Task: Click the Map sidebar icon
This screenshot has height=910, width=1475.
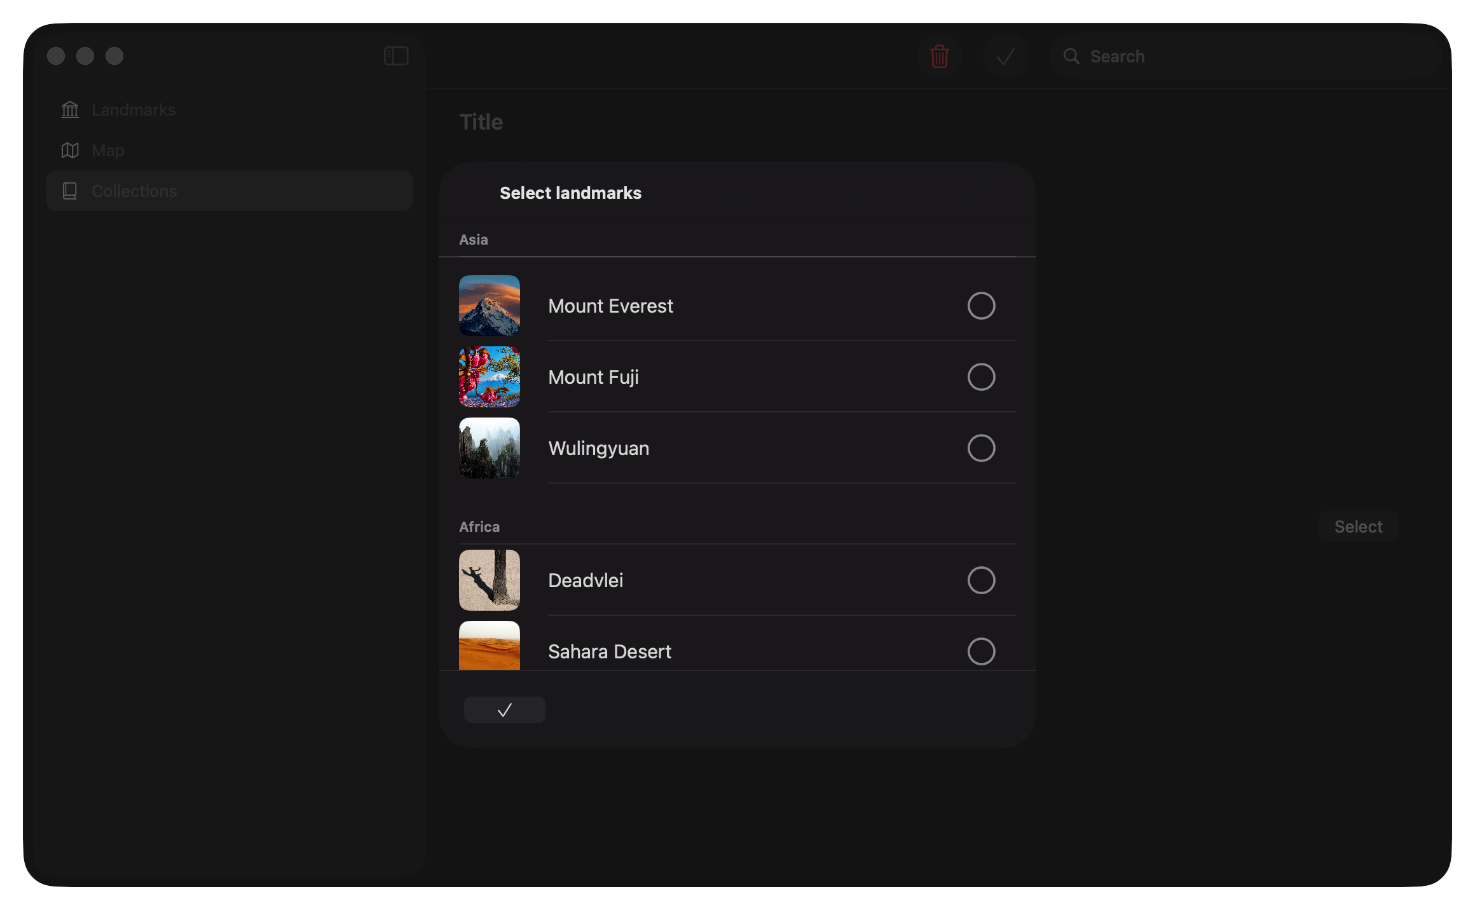Action: coord(70,151)
